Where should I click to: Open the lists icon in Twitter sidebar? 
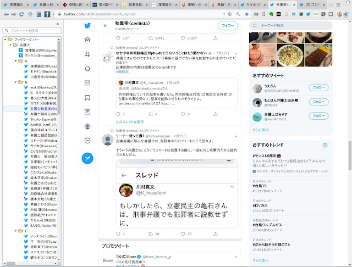(x=87, y=112)
